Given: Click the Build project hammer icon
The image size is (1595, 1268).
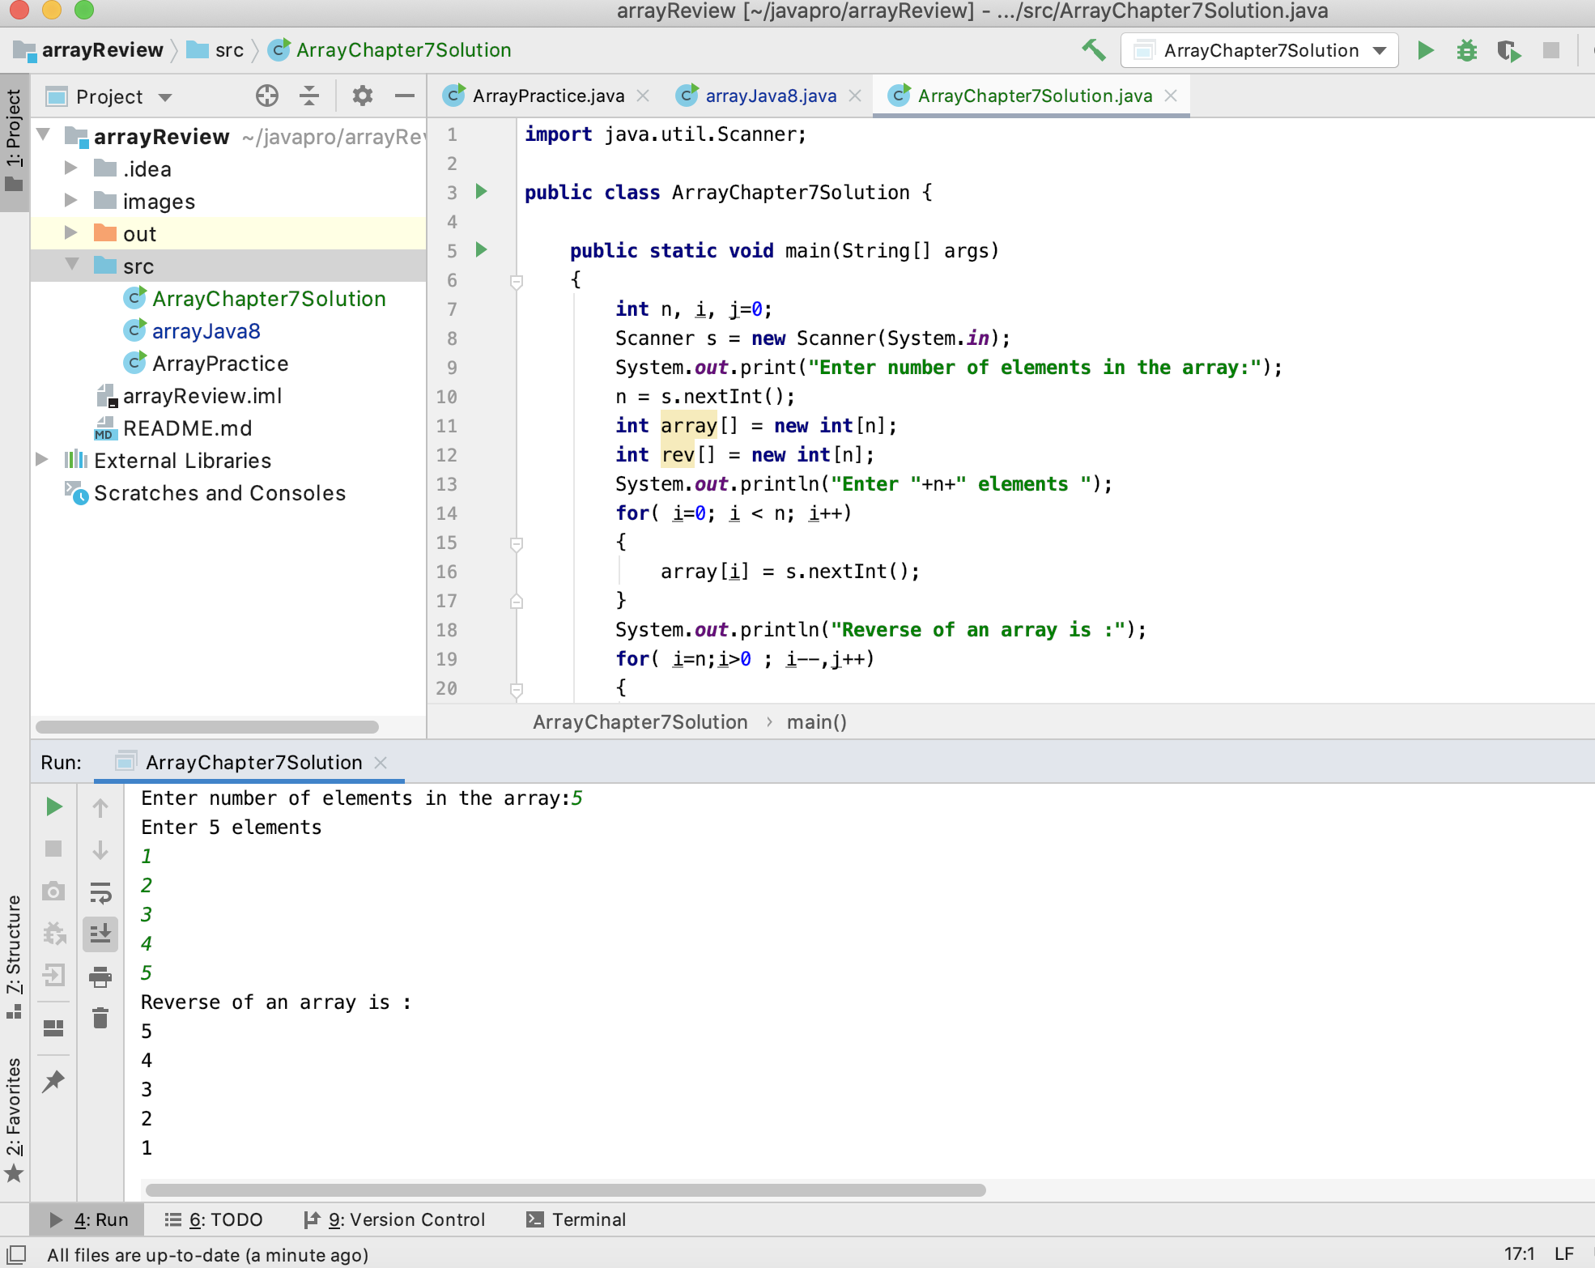Looking at the screenshot, I should 1094,50.
